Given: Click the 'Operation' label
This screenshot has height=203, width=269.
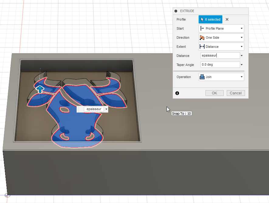Looking at the screenshot, I should (x=184, y=77).
